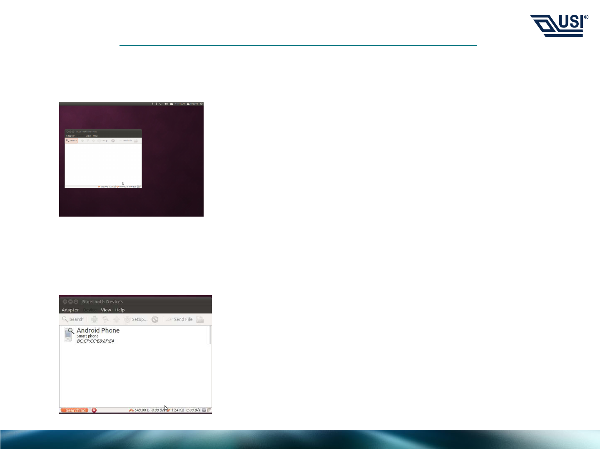The image size is (600, 449).
Task: Open View menu in small desktop screenshot window
Action: tap(88, 136)
